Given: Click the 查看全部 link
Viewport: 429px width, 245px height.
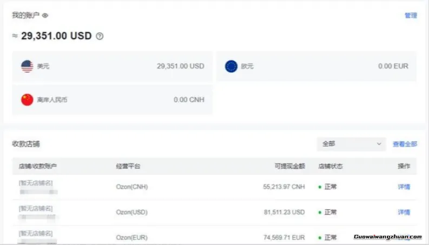Looking at the screenshot, I should [x=405, y=144].
